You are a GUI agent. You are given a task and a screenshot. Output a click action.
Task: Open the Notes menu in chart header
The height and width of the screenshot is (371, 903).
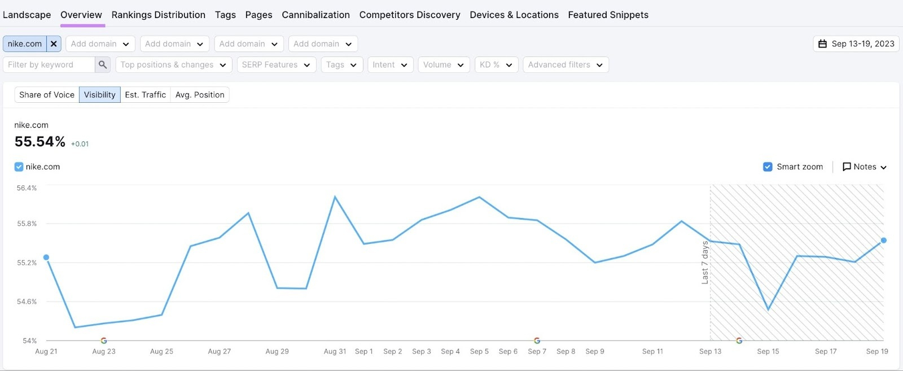[x=864, y=167]
